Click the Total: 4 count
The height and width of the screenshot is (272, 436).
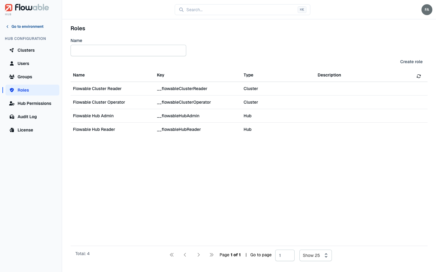pos(82,254)
